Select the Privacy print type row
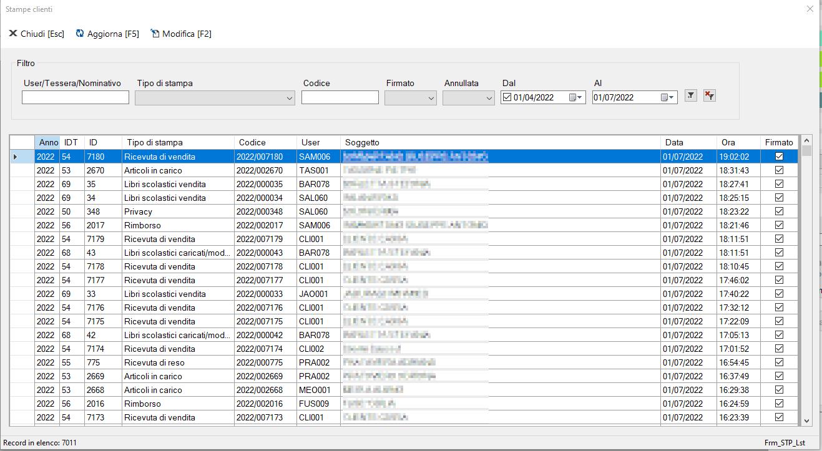The height and width of the screenshot is (451, 822). point(178,211)
